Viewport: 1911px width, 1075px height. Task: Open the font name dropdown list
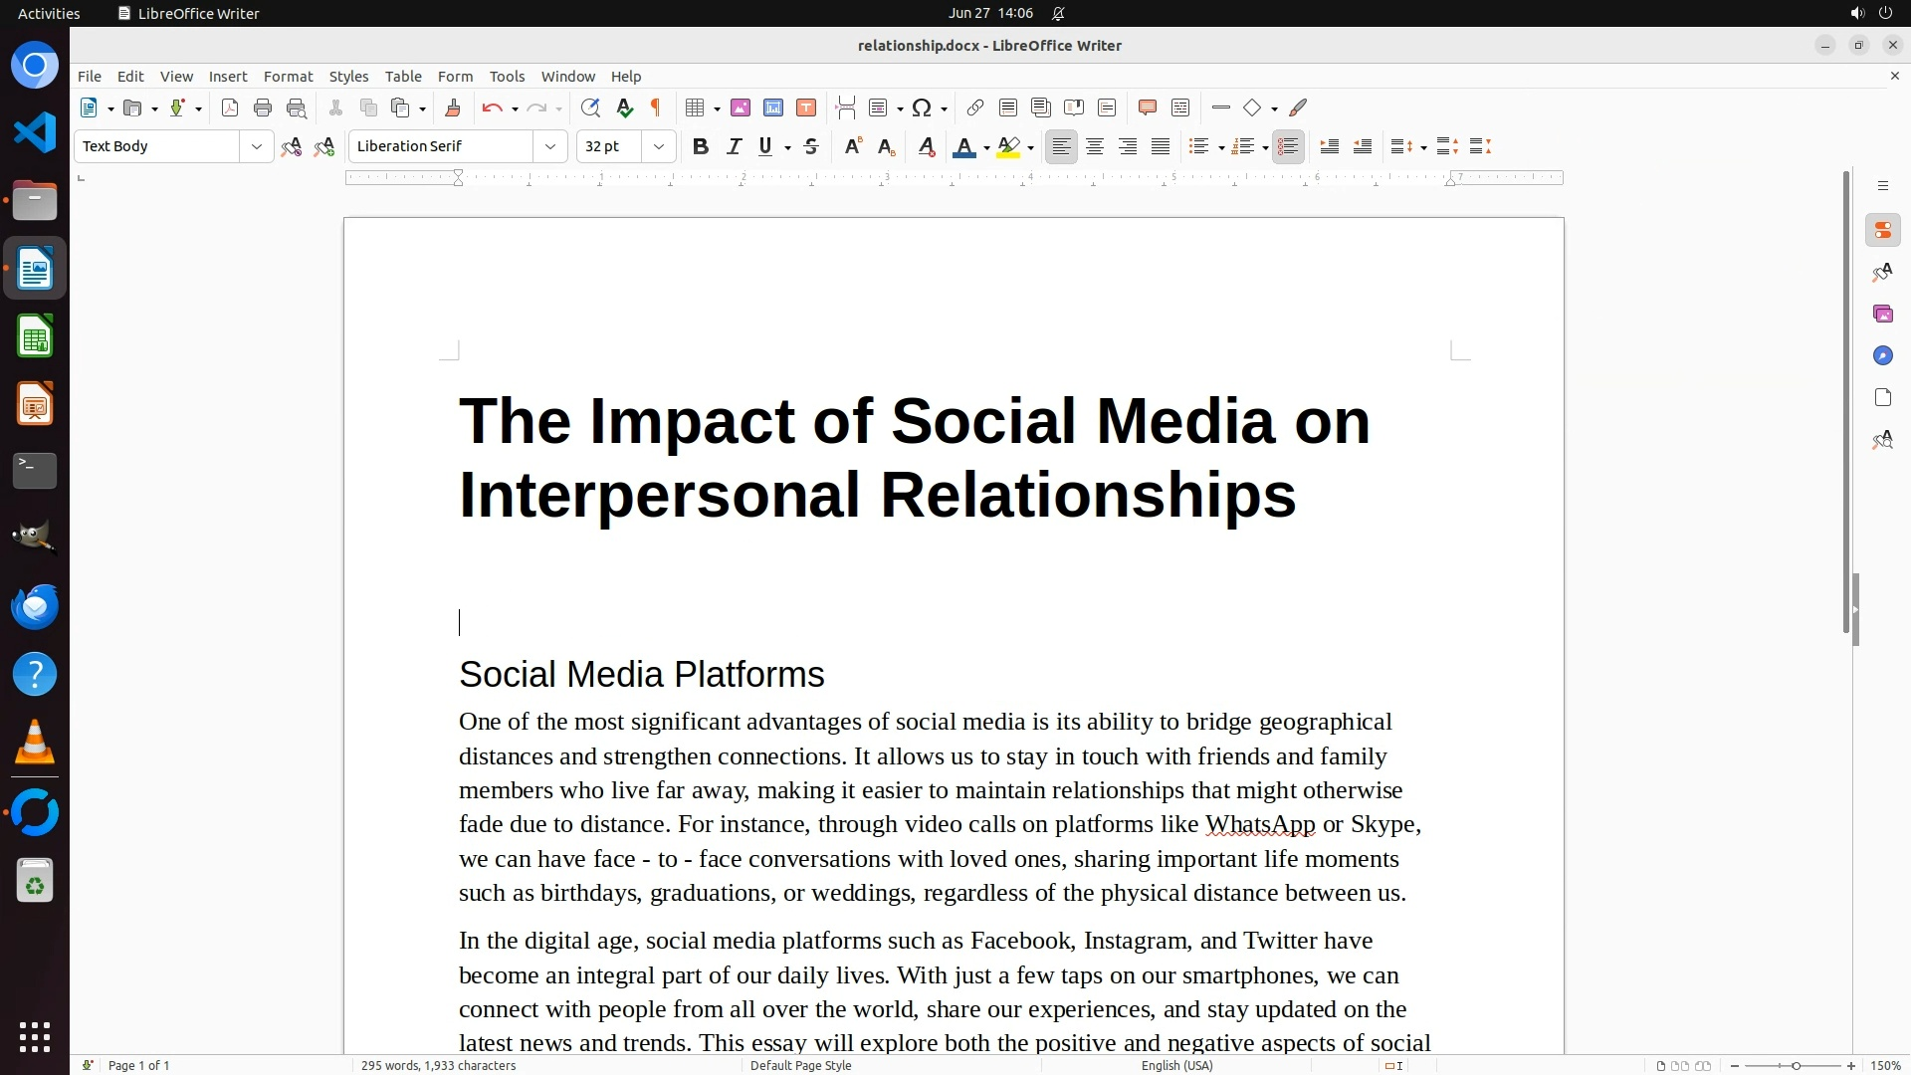click(549, 147)
